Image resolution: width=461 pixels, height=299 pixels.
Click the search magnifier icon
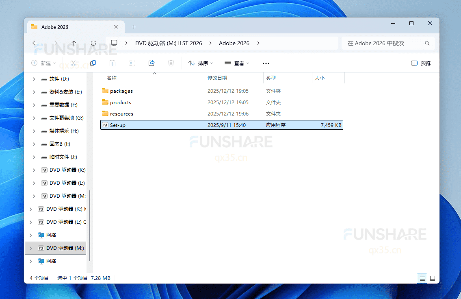click(x=427, y=43)
